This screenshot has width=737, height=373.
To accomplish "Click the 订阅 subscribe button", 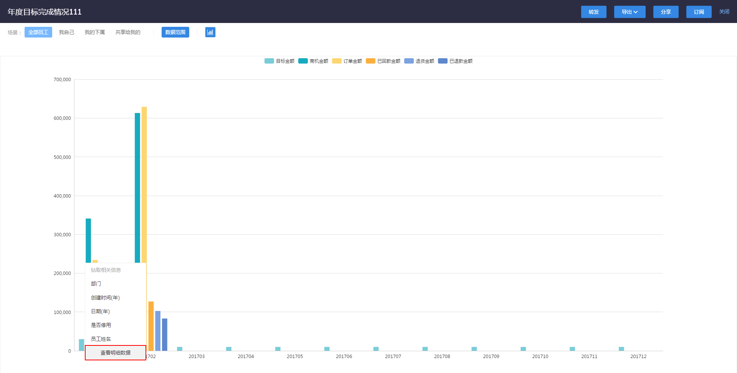I will [699, 12].
